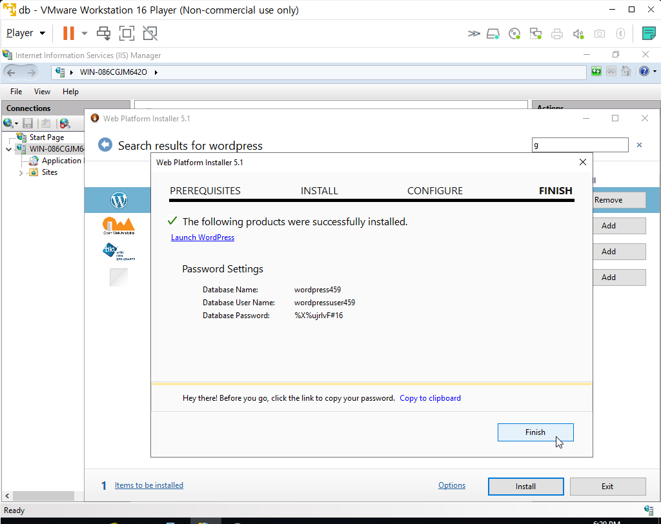Open the Help menu in IIS Manager
661x524 pixels.
point(70,92)
